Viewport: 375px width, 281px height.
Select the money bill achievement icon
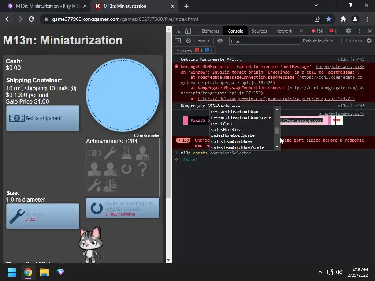tap(94, 153)
